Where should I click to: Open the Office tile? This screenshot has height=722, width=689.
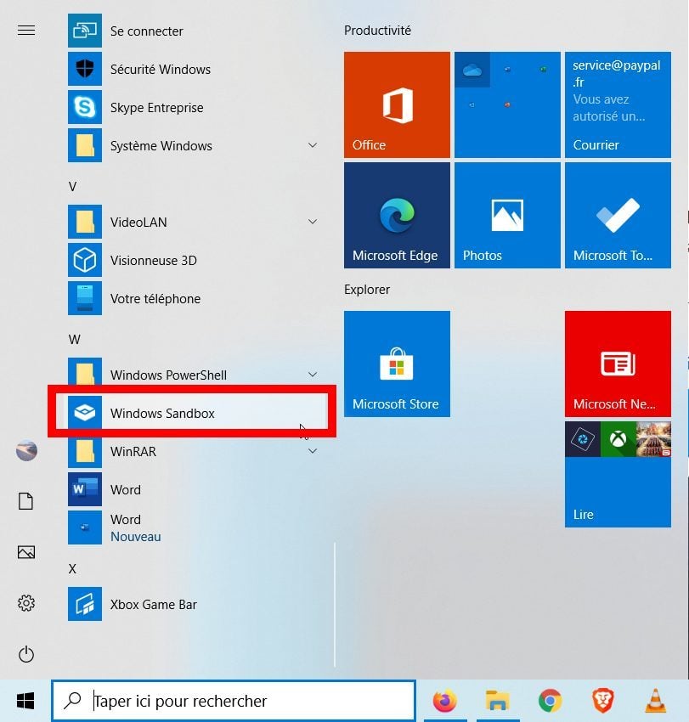[x=397, y=104]
